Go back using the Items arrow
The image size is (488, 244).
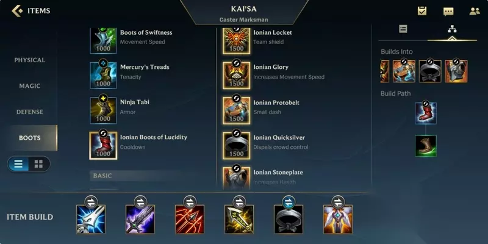18,11
